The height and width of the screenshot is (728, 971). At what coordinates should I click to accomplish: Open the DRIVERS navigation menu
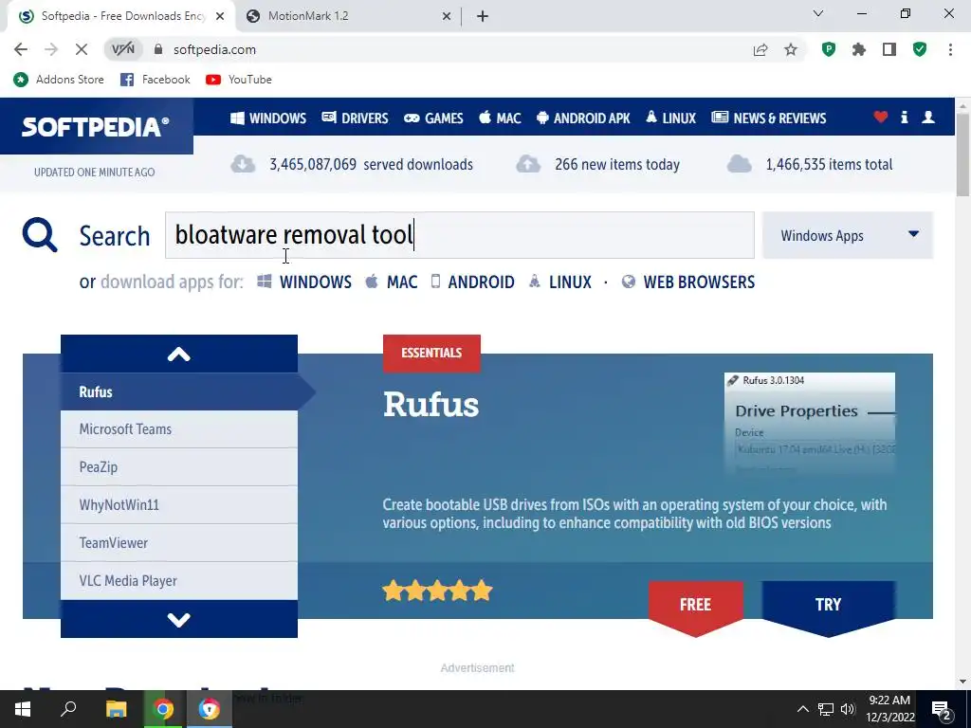click(x=355, y=118)
